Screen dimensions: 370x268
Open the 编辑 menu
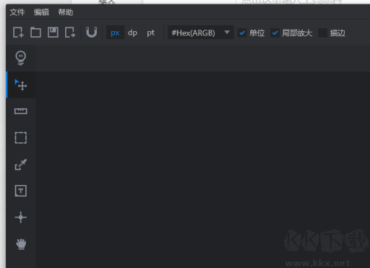pyautogui.click(x=41, y=12)
